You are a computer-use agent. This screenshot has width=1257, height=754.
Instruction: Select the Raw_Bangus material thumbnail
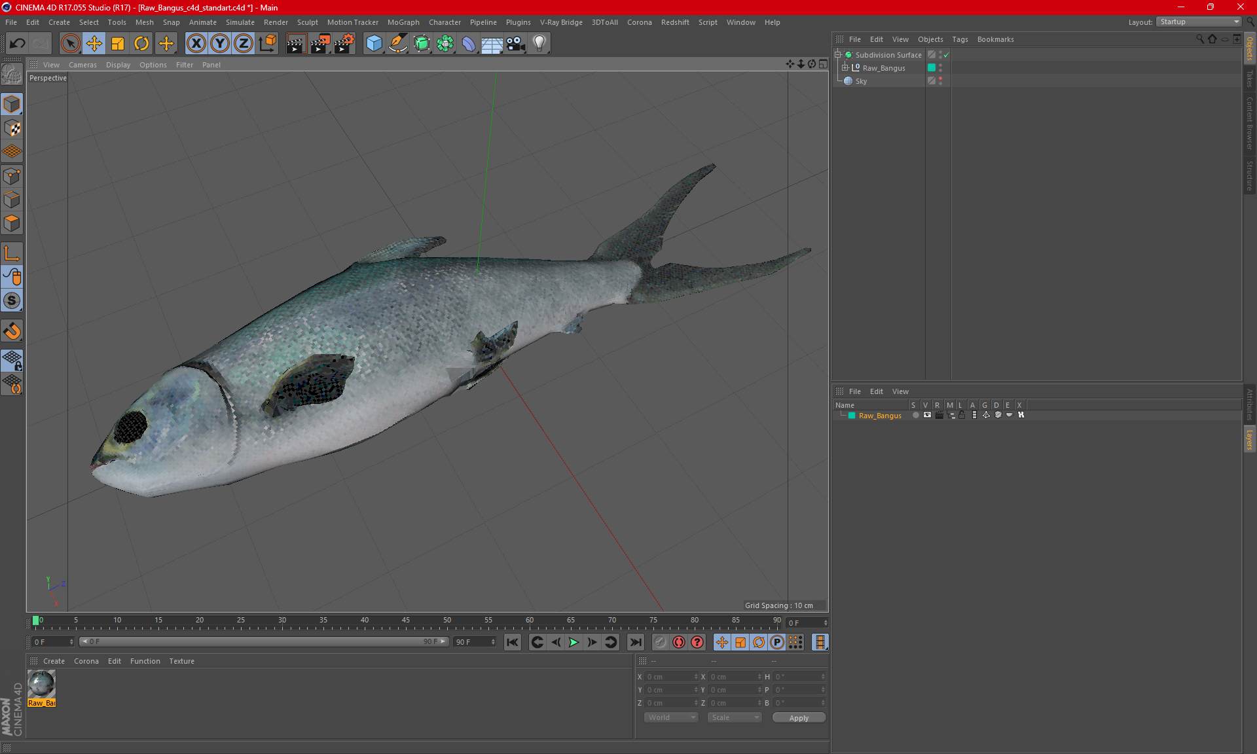[x=41, y=685]
